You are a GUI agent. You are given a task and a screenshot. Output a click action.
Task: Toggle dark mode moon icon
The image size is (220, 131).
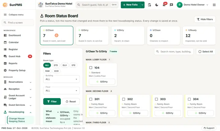(157, 5)
